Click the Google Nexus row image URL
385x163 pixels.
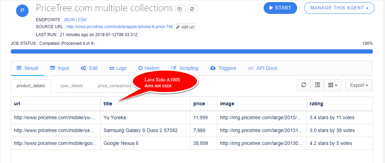[x=262, y=143]
